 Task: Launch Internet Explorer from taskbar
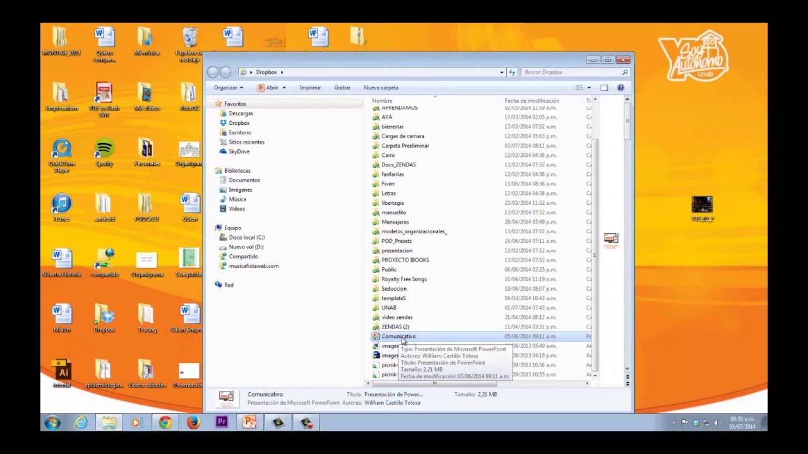[x=81, y=422]
